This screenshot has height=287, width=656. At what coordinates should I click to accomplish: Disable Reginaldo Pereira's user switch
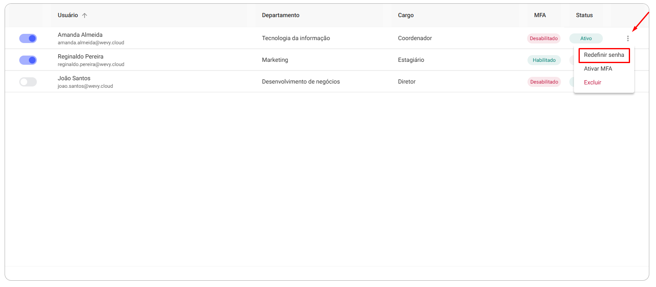[x=28, y=60]
